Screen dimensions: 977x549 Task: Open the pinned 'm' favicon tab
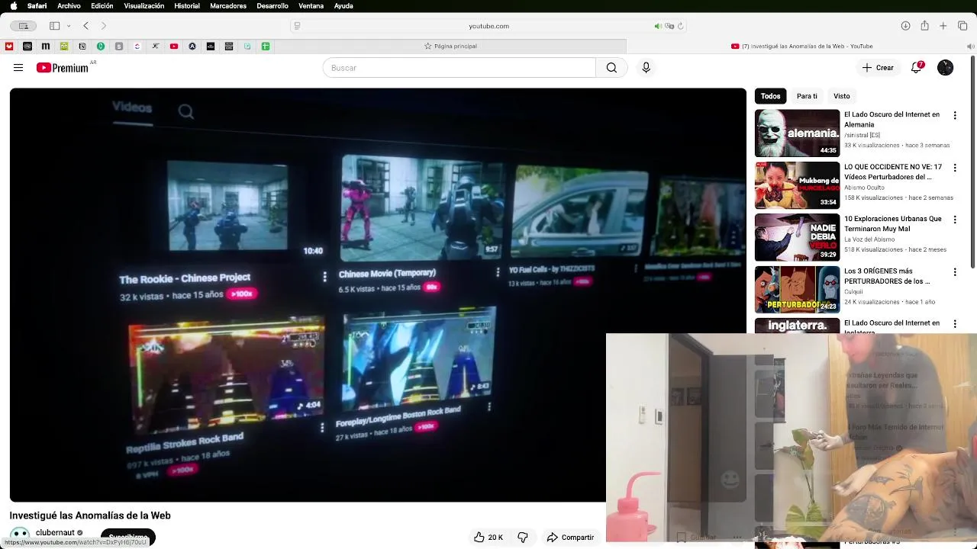click(x=46, y=47)
